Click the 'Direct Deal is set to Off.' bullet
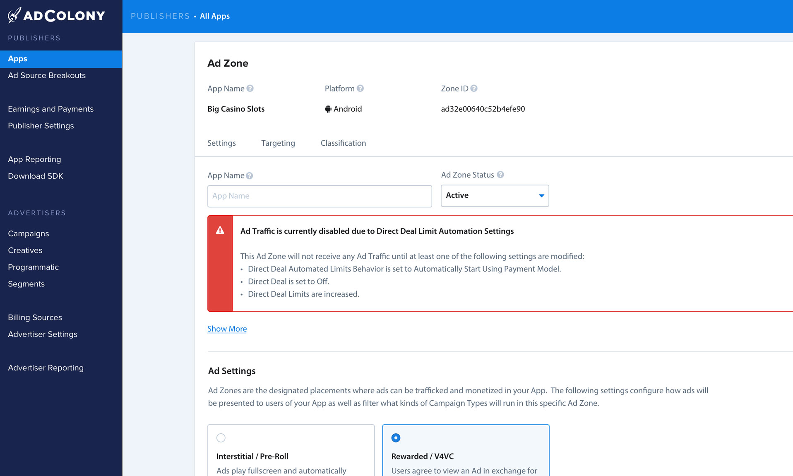Viewport: 793px width, 476px height. click(x=288, y=281)
